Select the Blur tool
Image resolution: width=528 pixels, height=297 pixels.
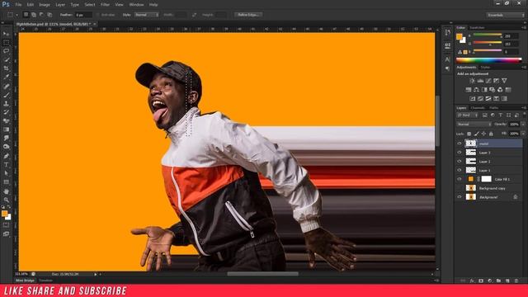click(6, 138)
